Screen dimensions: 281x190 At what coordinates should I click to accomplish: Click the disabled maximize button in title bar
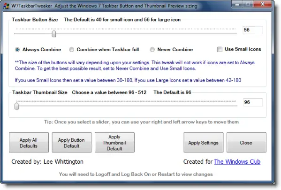(248, 4)
